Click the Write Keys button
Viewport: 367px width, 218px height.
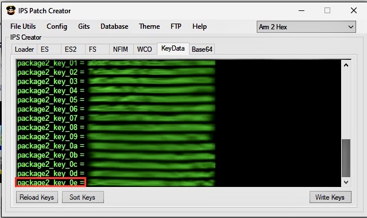coord(330,197)
